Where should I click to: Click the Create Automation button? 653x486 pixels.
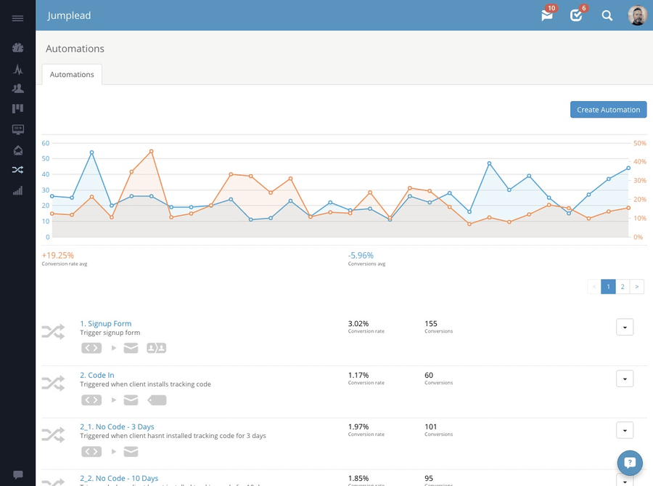pyautogui.click(x=608, y=110)
